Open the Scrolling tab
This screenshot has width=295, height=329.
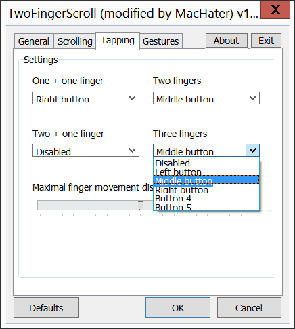click(x=74, y=41)
